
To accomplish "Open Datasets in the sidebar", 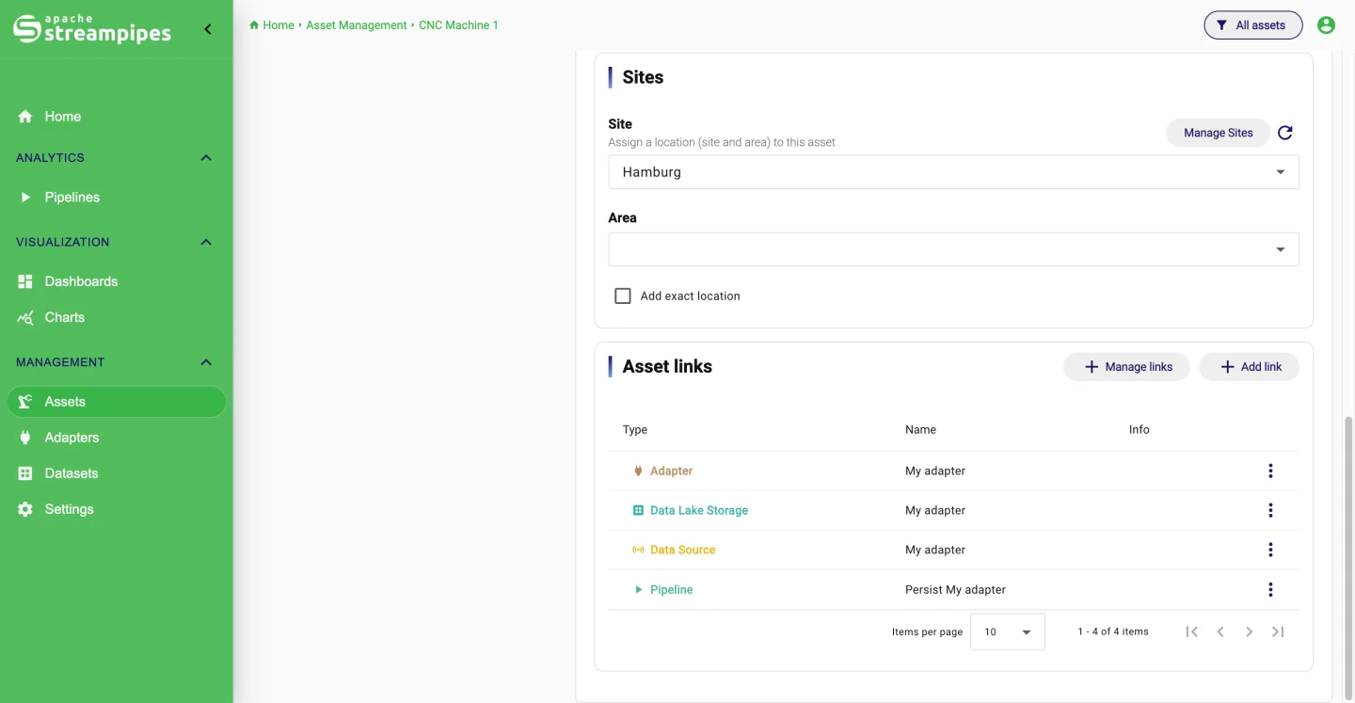I will [116, 473].
